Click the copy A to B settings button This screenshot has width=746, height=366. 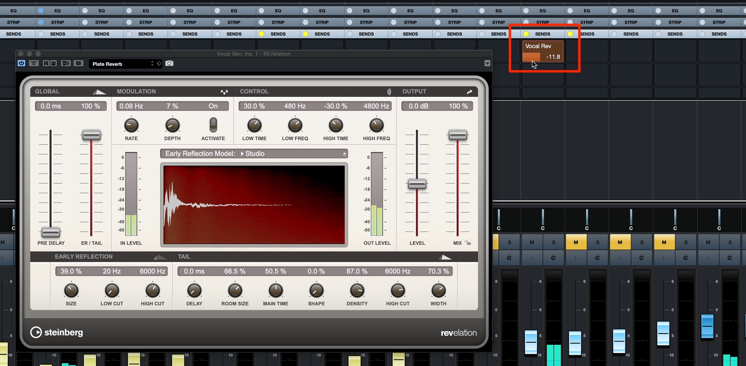tap(78, 63)
